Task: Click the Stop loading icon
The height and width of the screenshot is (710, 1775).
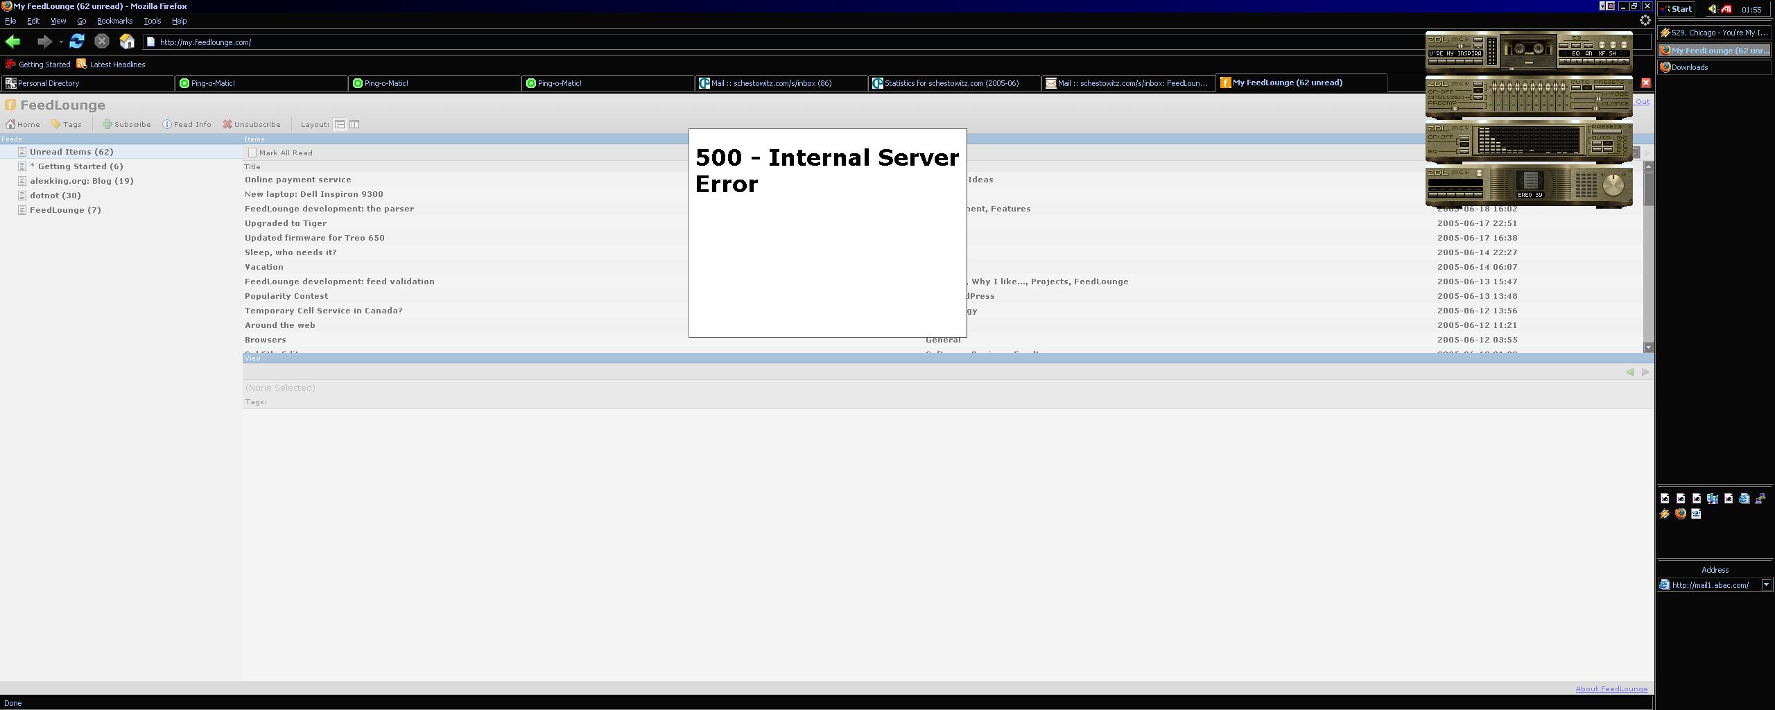Action: 102,42
